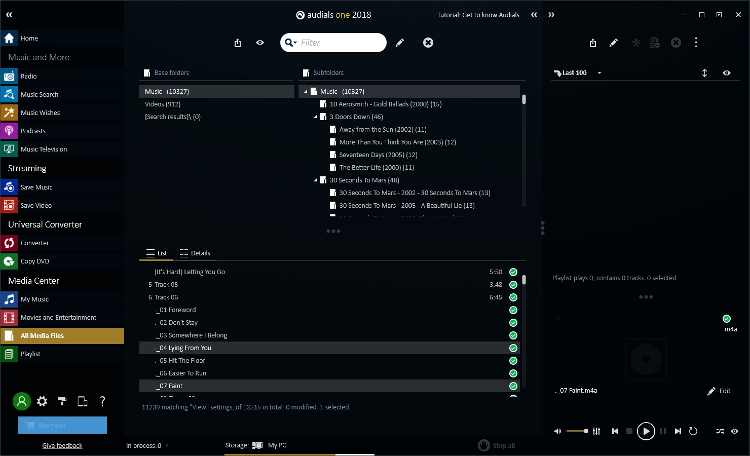Collapse the 30 Seconds To Mars folder

315,180
